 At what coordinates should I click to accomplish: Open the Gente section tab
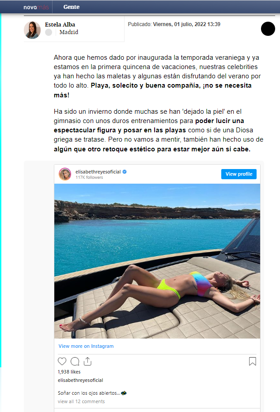pos(71,7)
